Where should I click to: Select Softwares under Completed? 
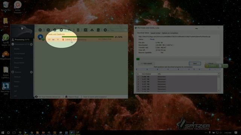click(18, 58)
